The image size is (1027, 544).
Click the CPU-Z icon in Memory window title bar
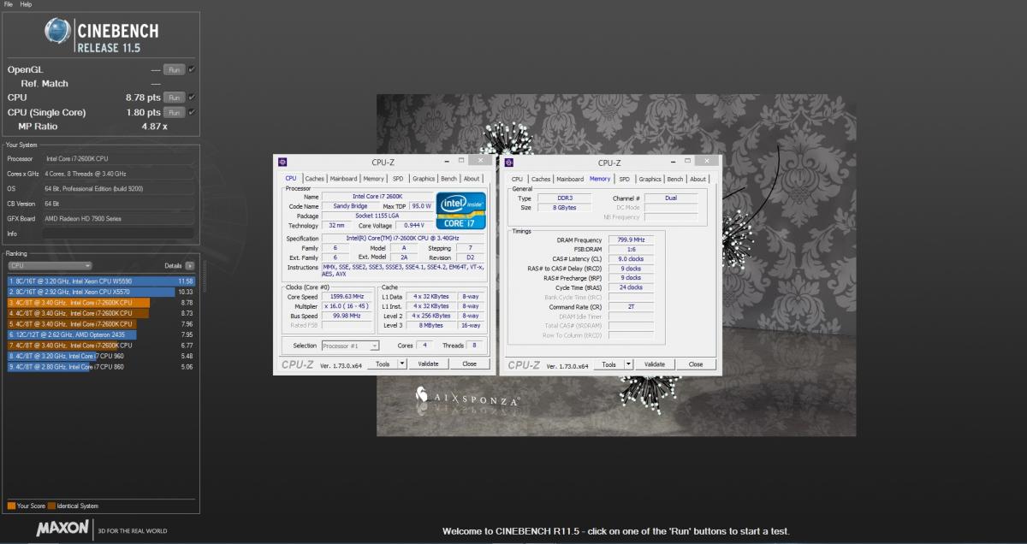point(508,162)
